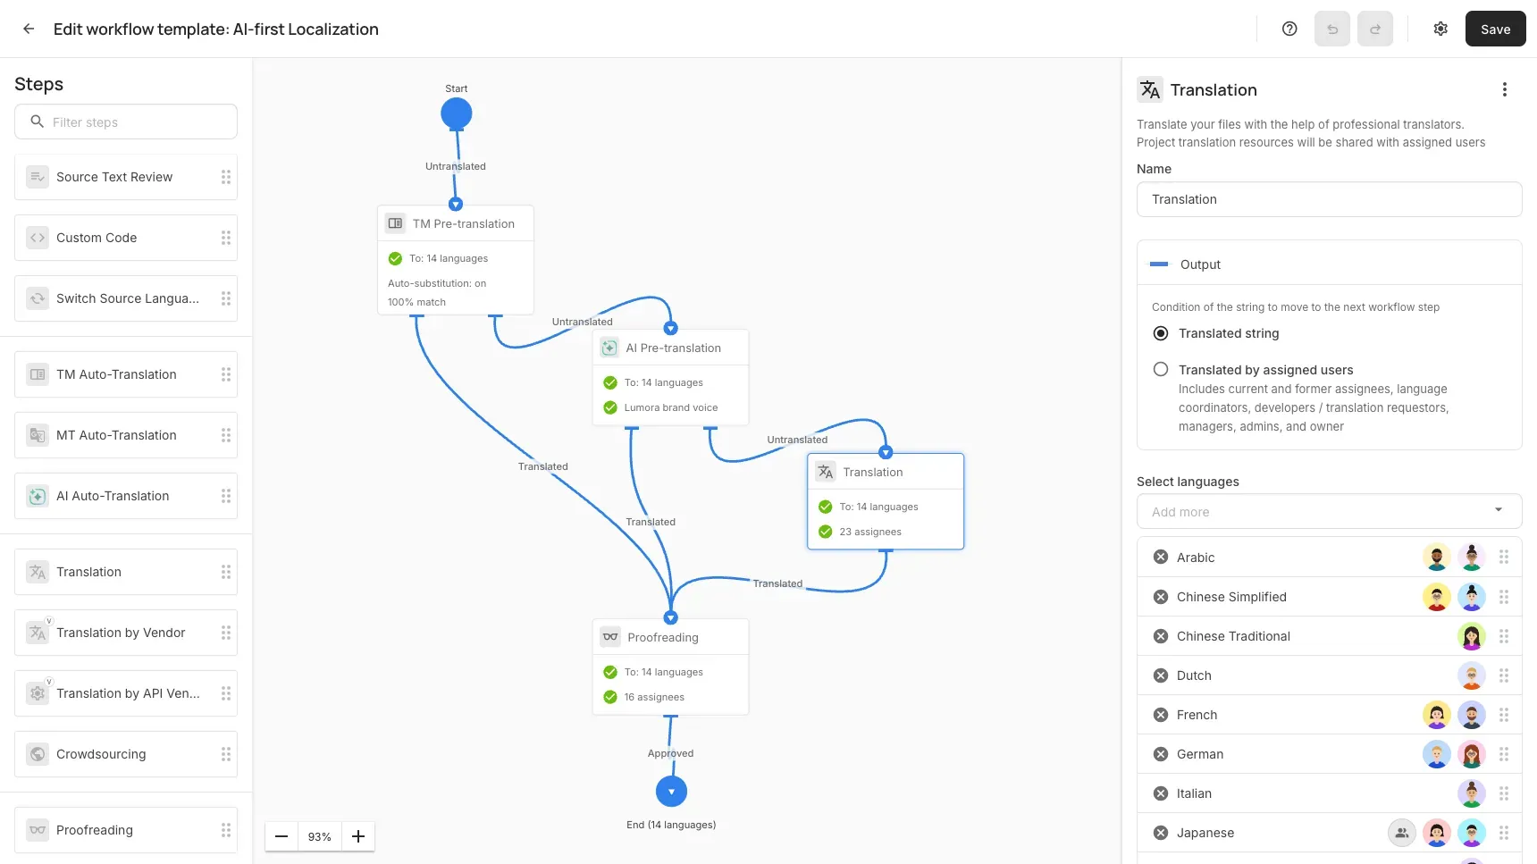Zoom in with the plus button
The image size is (1537, 864).
point(358,836)
